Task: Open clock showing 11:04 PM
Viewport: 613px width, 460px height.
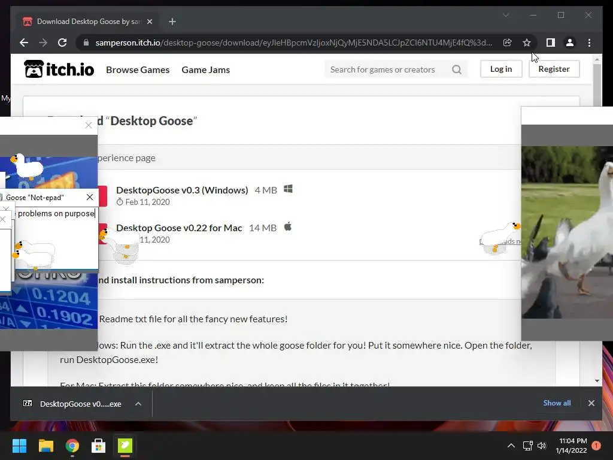Action: coord(572,446)
